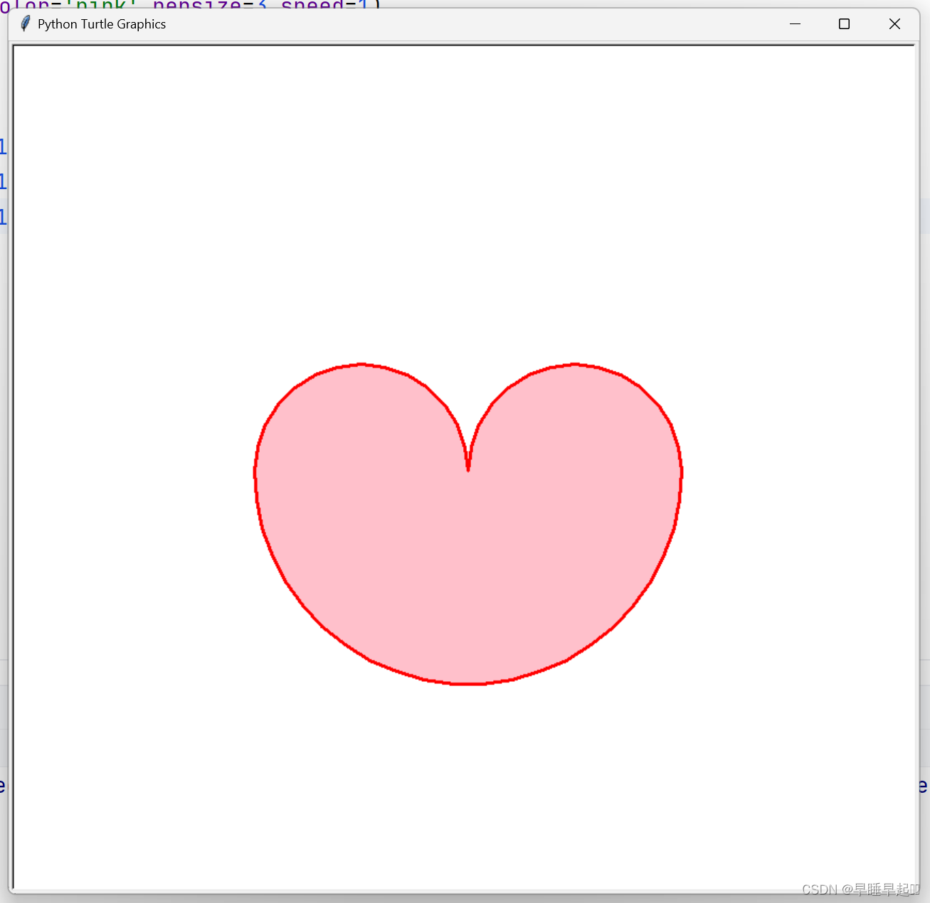Click the topmost line number in the background editor

point(3,146)
